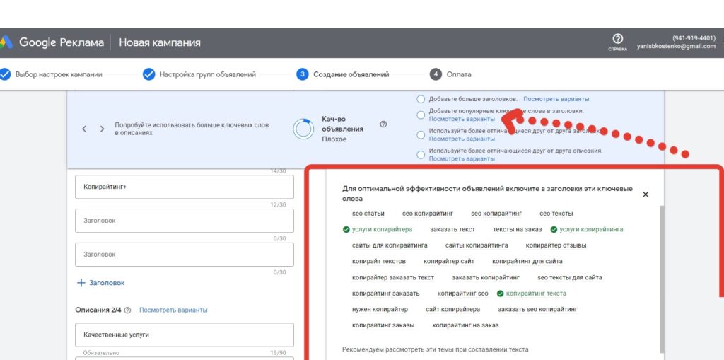This screenshot has height=360, width=724.
Task: Click the help icon beside Кач-во объявления
Action: 383,124
